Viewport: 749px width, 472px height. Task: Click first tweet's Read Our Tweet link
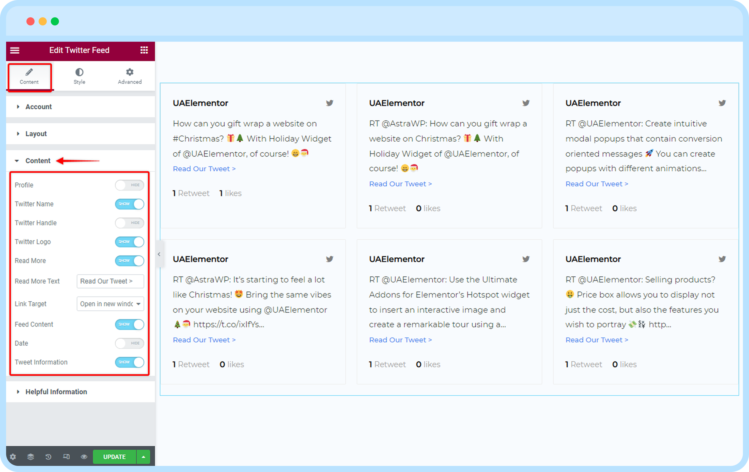tap(204, 169)
